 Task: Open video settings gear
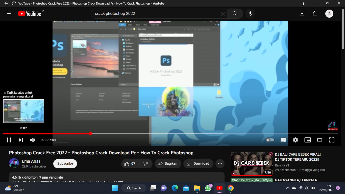tap(295, 140)
